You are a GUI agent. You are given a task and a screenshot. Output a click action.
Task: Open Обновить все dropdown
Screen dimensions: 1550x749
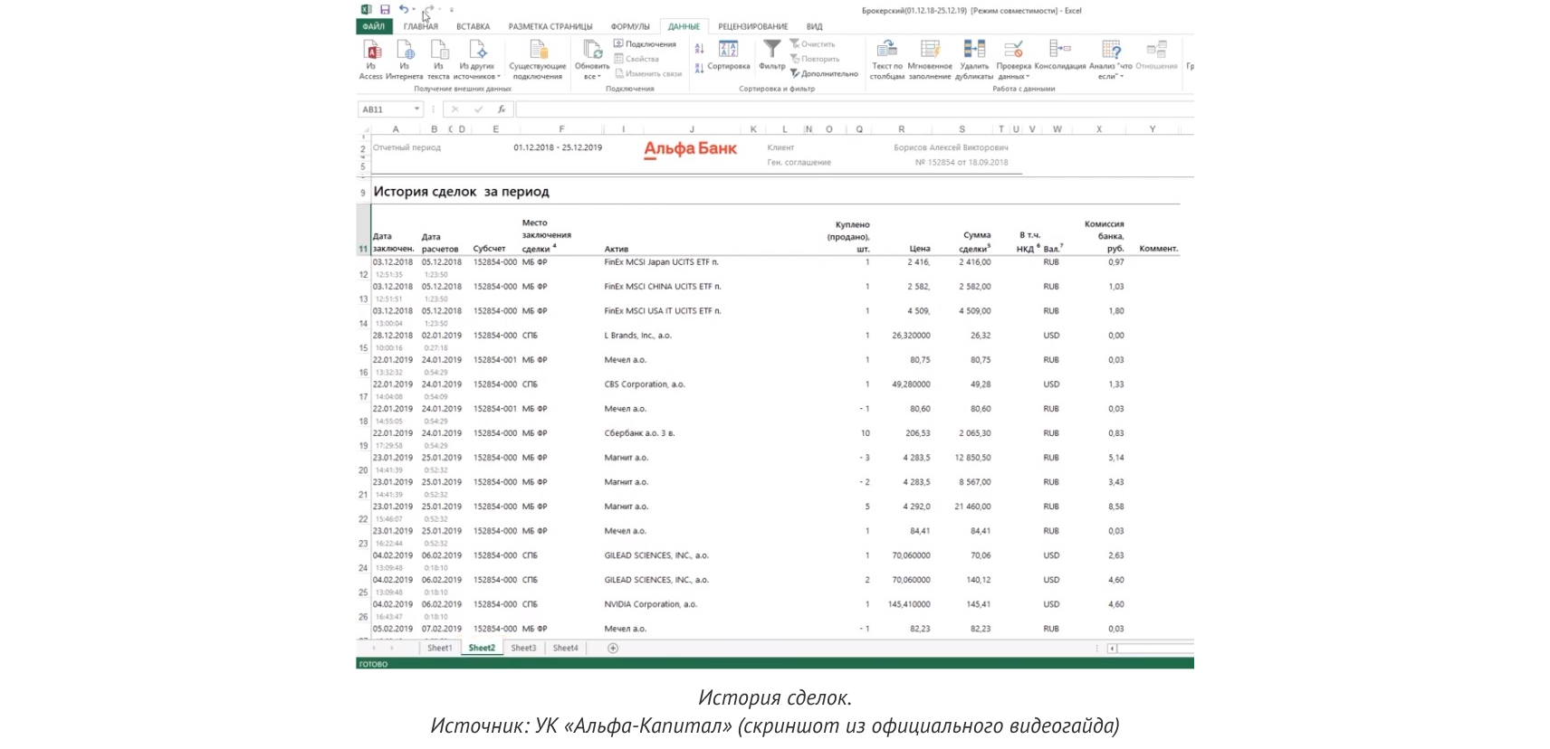[592, 76]
